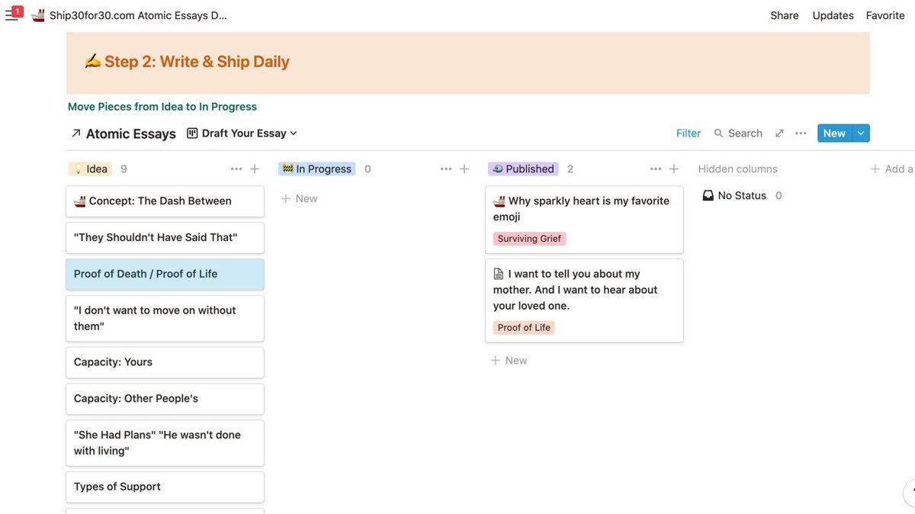
Task: Open In Progress column three-dot menu
Action: (446, 169)
